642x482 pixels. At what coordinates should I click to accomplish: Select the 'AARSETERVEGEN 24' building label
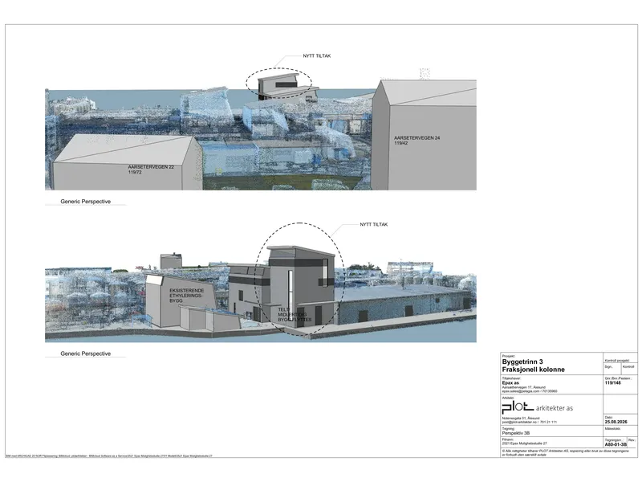(x=416, y=138)
